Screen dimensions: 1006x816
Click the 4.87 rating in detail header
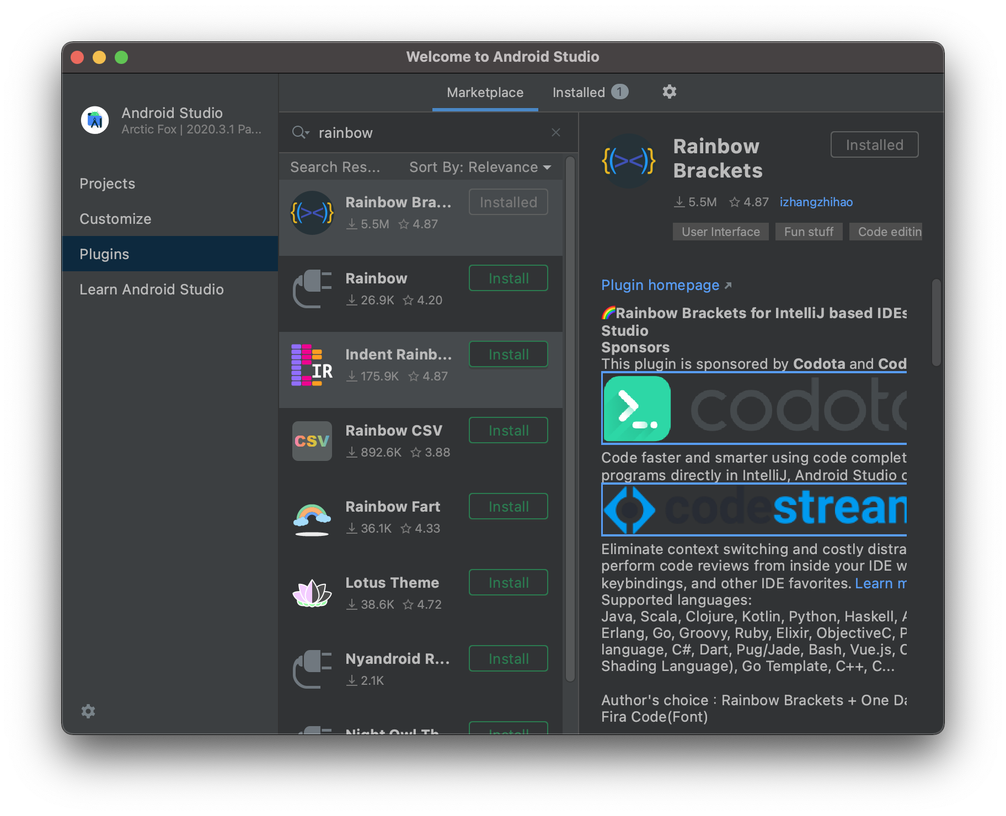tap(749, 202)
